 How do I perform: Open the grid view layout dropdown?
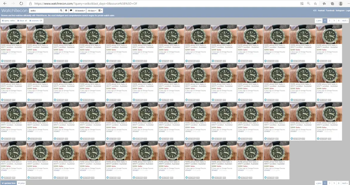point(100,11)
